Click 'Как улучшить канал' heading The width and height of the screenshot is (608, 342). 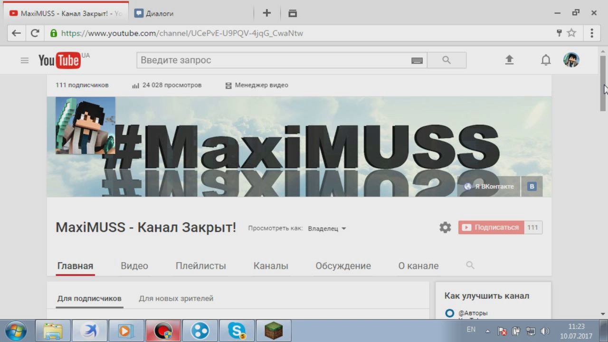pyautogui.click(x=487, y=296)
